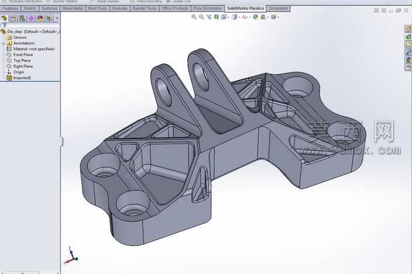Screen dimensions: 412x274
Task: Open the green manager tab after DisplayManager
Action: click(49, 18)
